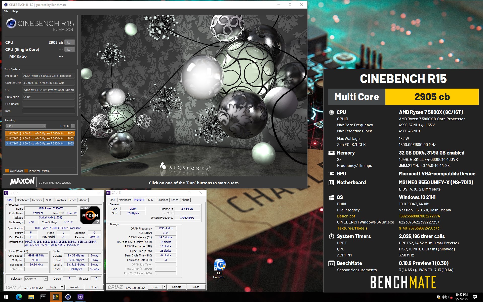Click the Windows OS icon in BenchMate
This screenshot has height=302, width=483.
tap(331, 198)
